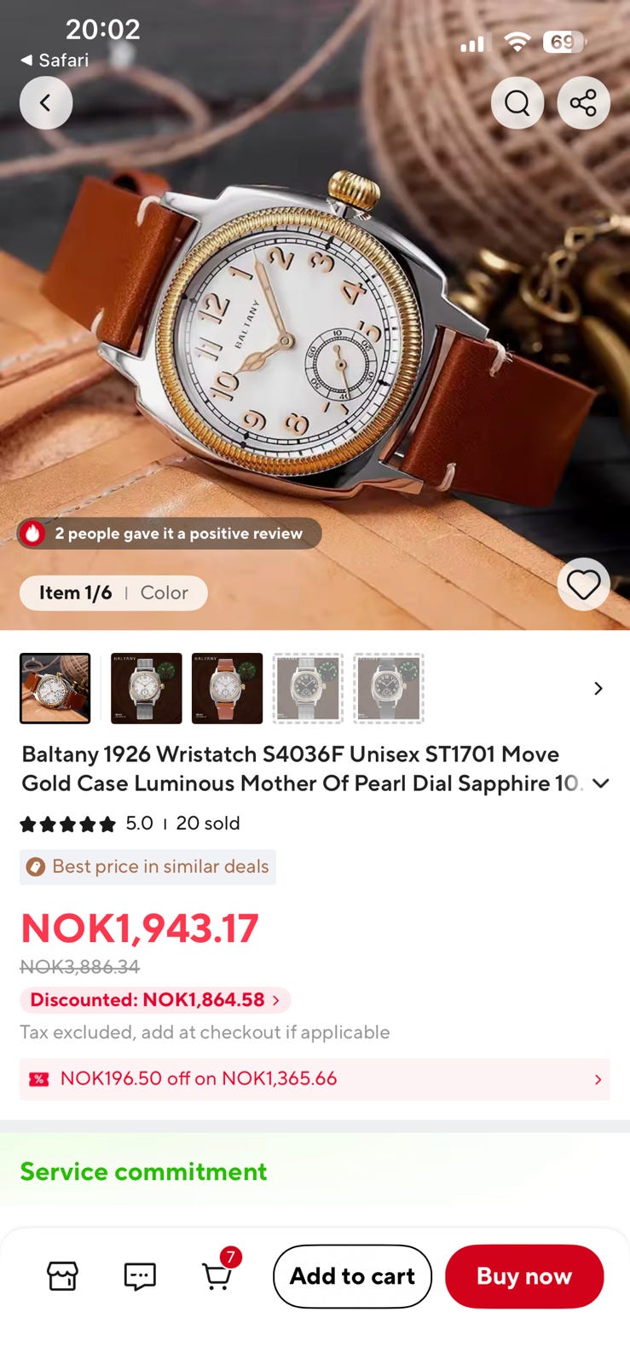Tap the share icon
The image size is (630, 1364).
(x=583, y=103)
